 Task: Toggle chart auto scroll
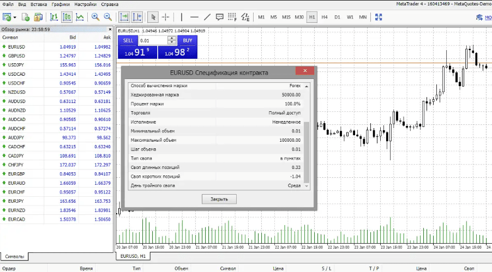(124, 17)
